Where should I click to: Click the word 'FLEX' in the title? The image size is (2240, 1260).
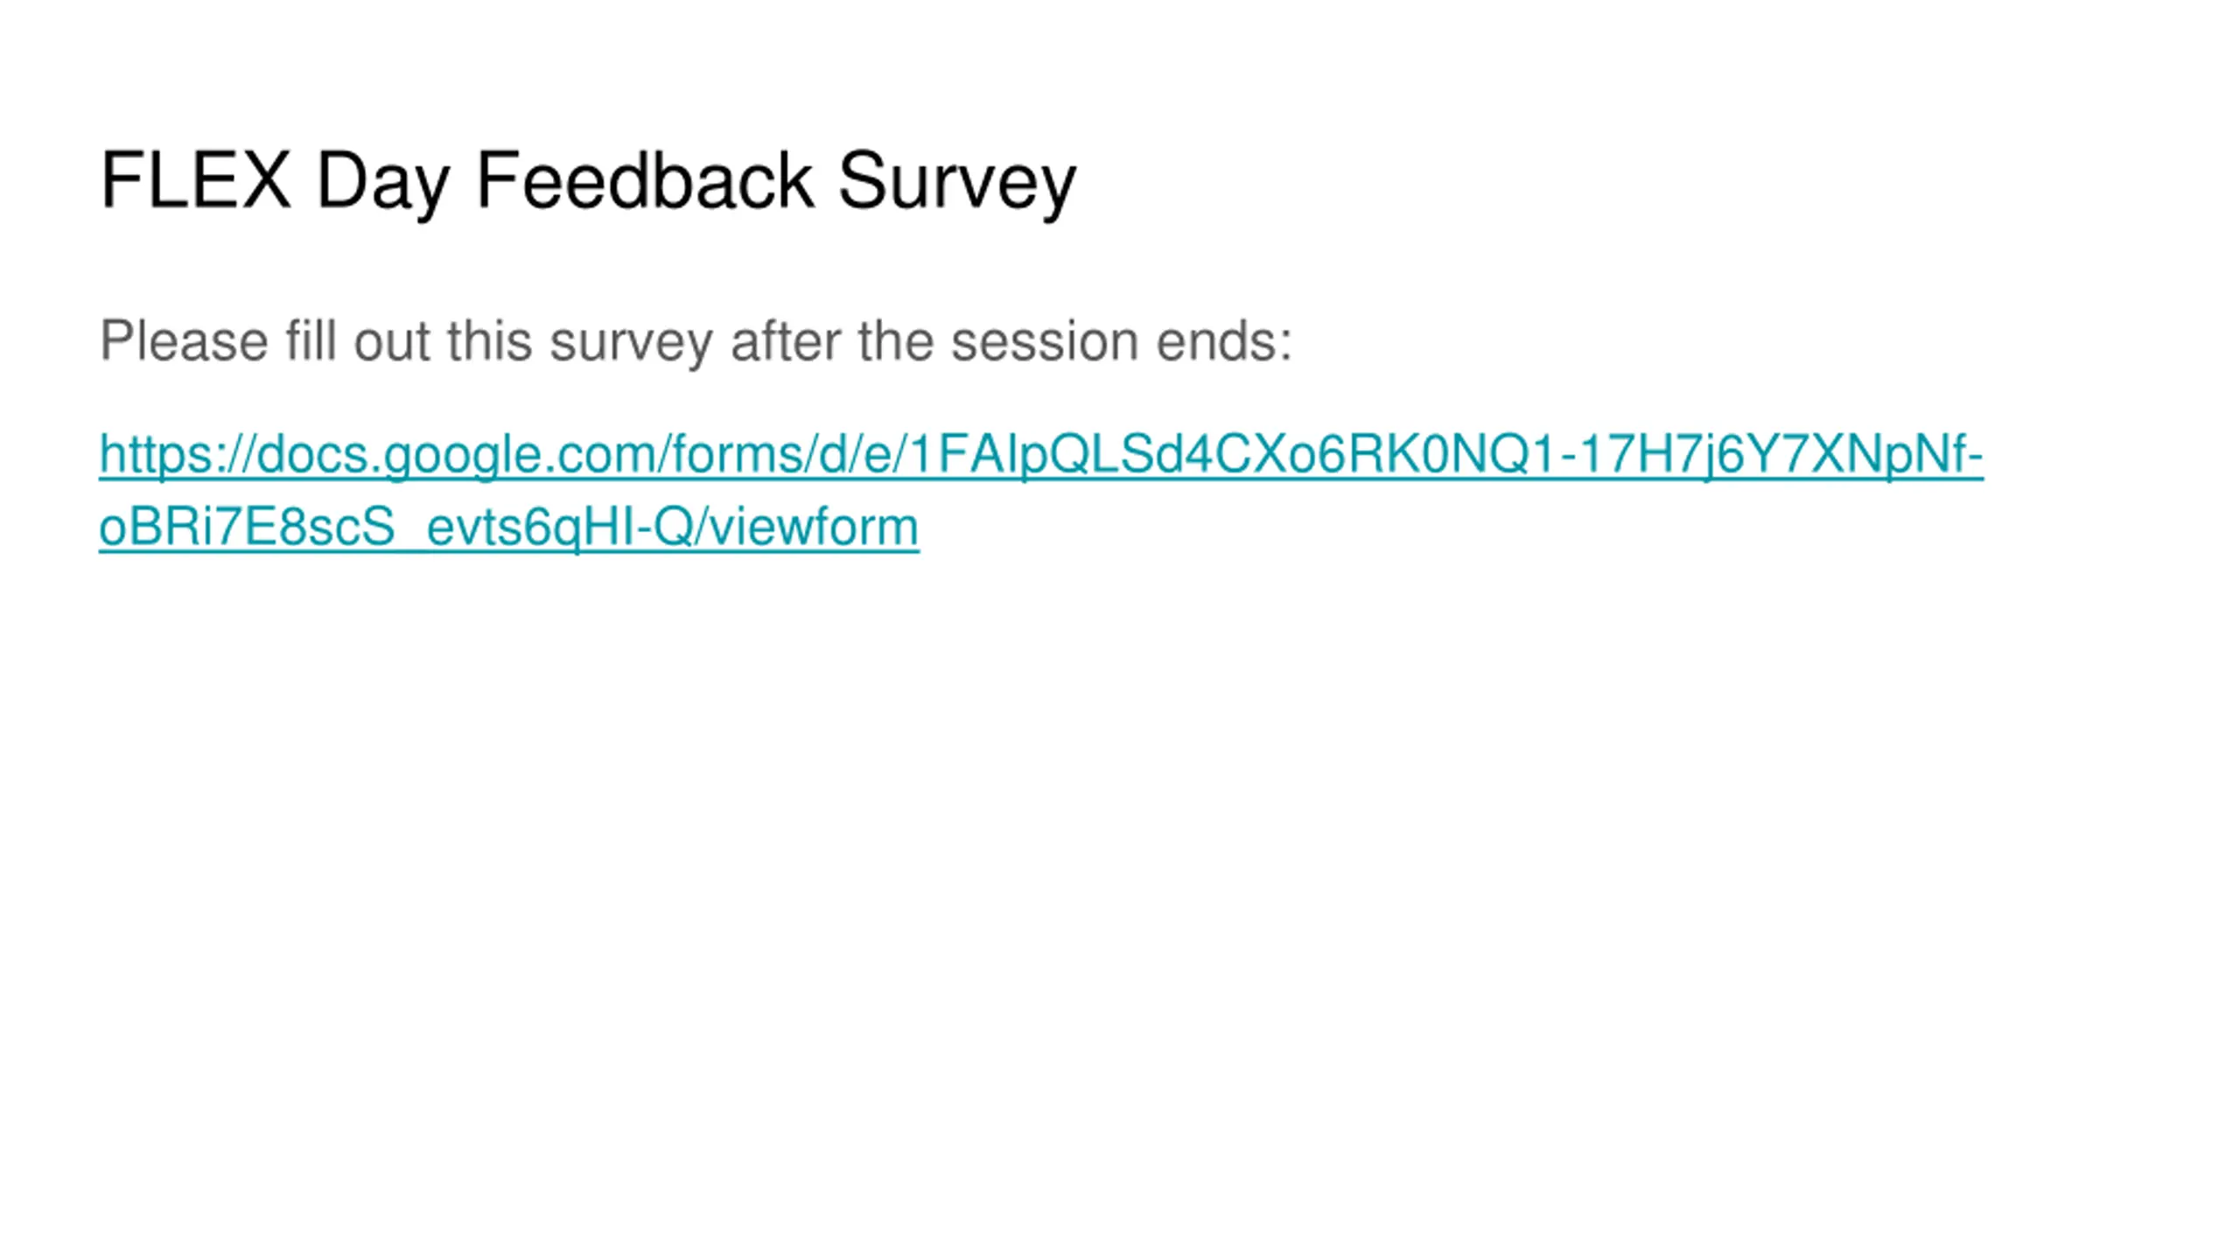(195, 179)
